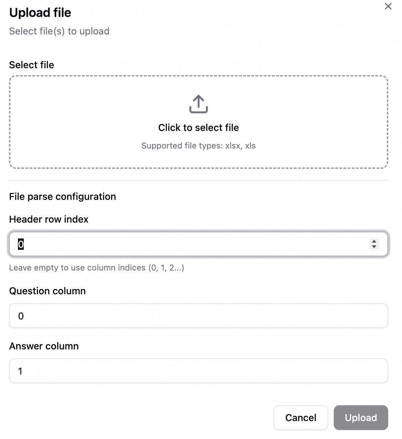
Task: Close the Upload file dialog
Action: click(x=388, y=7)
